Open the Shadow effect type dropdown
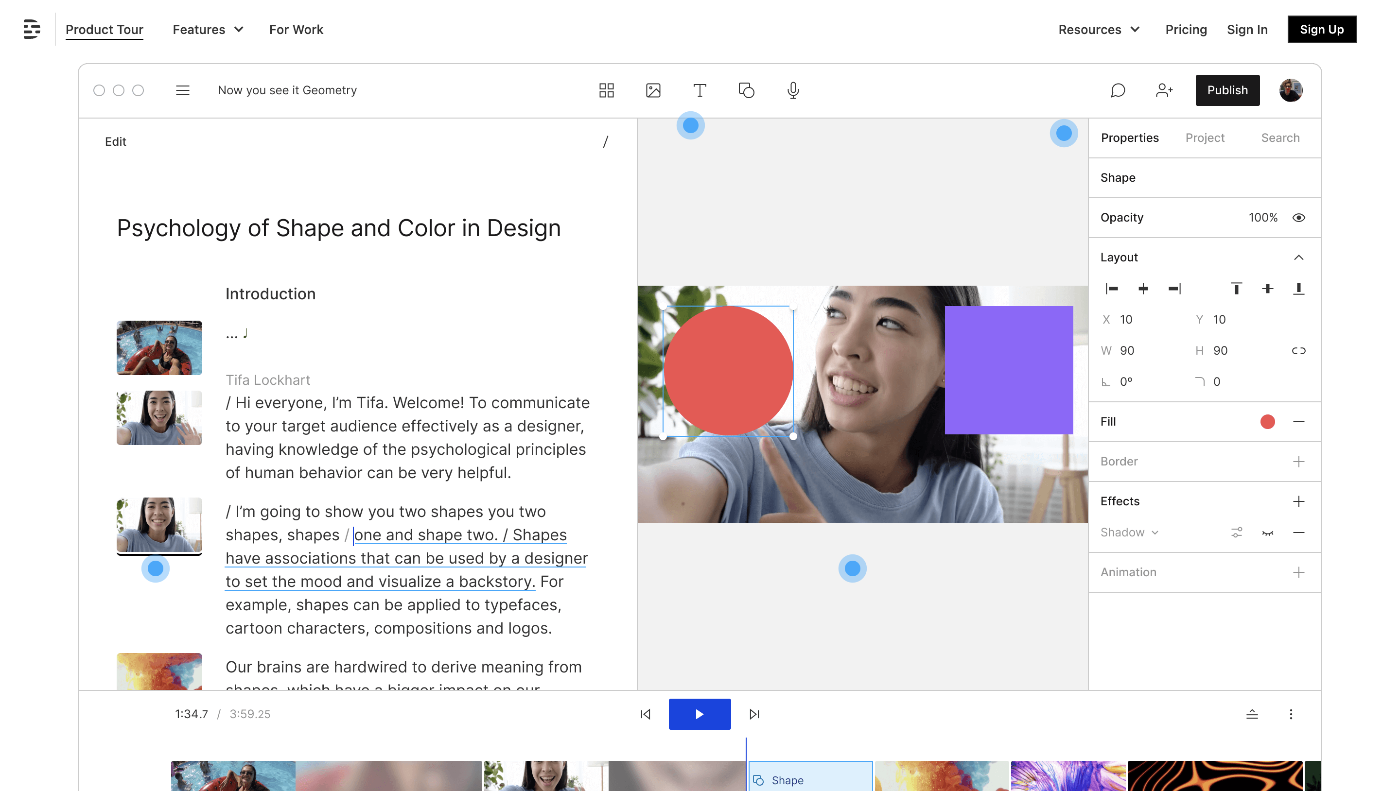The height and width of the screenshot is (791, 1400). [1129, 533]
